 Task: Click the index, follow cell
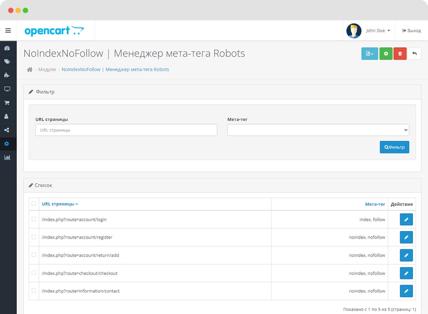click(372, 219)
